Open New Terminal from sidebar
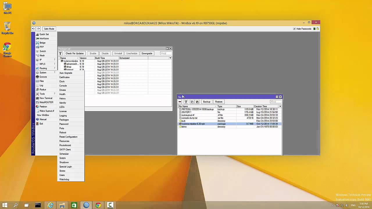Viewport: 372px width, 209px height. pyautogui.click(x=46, y=98)
